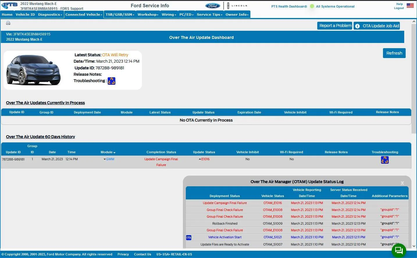Click the OTA badge on Vehicle Activation Start row

click(189, 237)
